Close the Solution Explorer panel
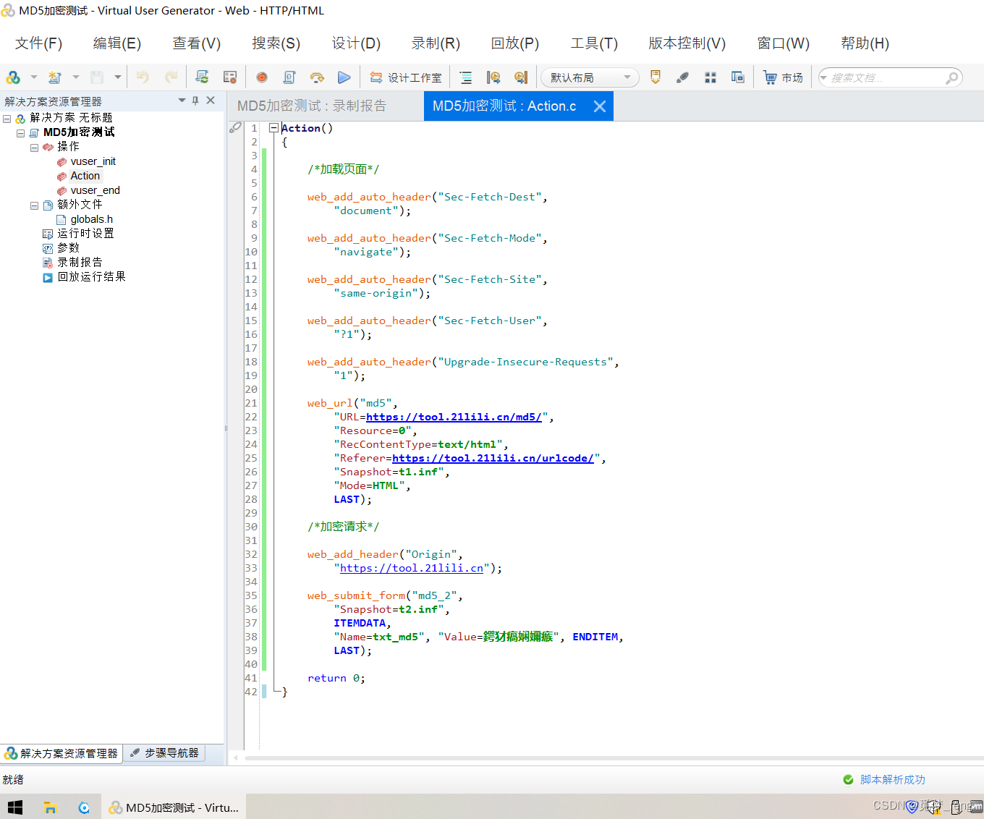Image resolution: width=984 pixels, height=819 pixels. coord(211,101)
